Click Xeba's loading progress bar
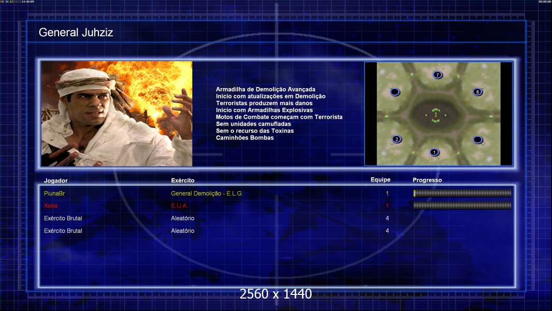 [462, 205]
